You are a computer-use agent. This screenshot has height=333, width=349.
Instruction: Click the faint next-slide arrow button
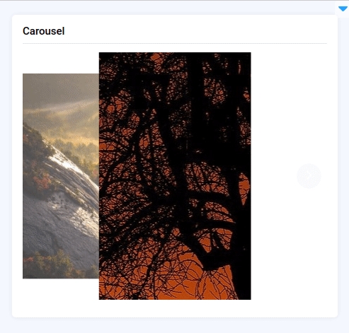tap(309, 176)
